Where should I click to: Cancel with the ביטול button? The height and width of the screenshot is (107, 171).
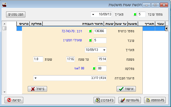point(38,89)
